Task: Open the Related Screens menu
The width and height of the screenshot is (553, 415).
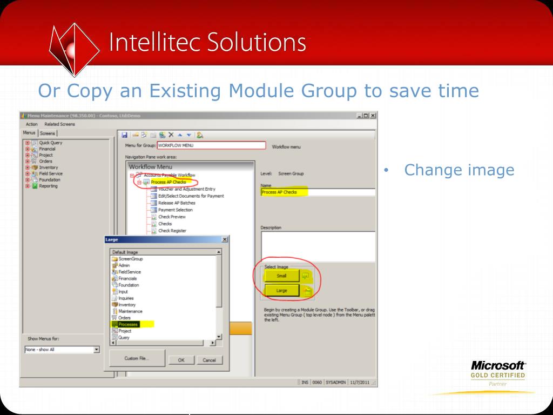Action: (x=59, y=124)
